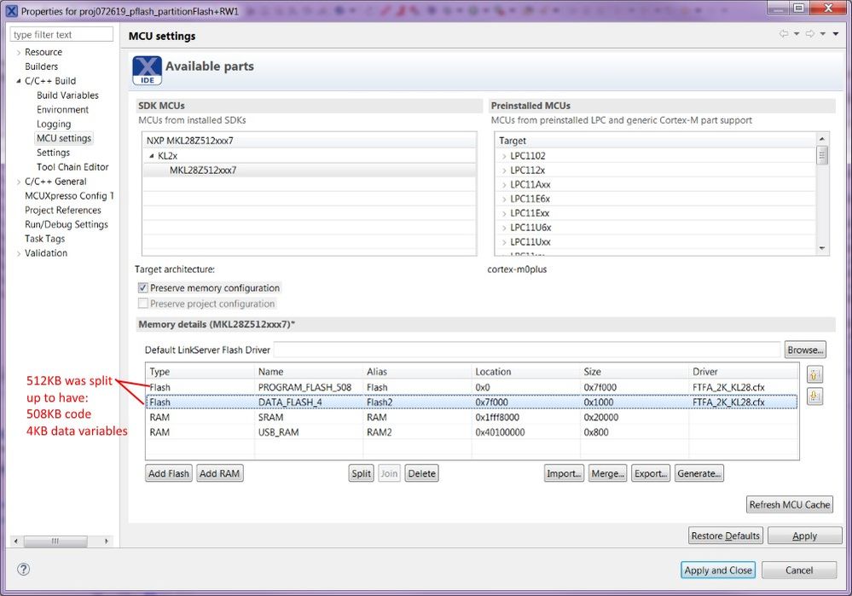Toggle Preserve memory configuration checkbox
This screenshot has width=852, height=596.
(x=143, y=287)
